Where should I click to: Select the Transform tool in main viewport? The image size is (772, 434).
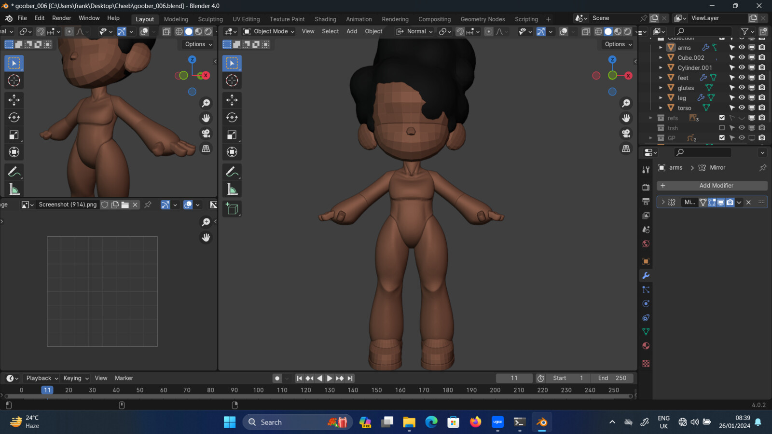pos(232,152)
